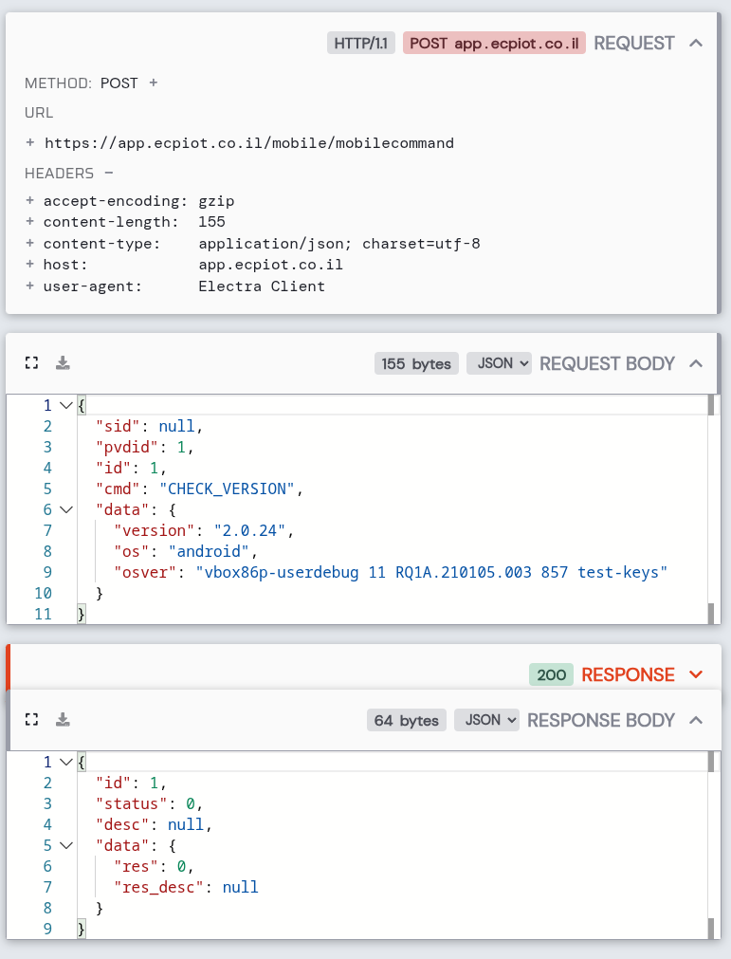This screenshot has height=959, width=731.
Task: Open the request body JSON format dropdown
Action: (499, 362)
